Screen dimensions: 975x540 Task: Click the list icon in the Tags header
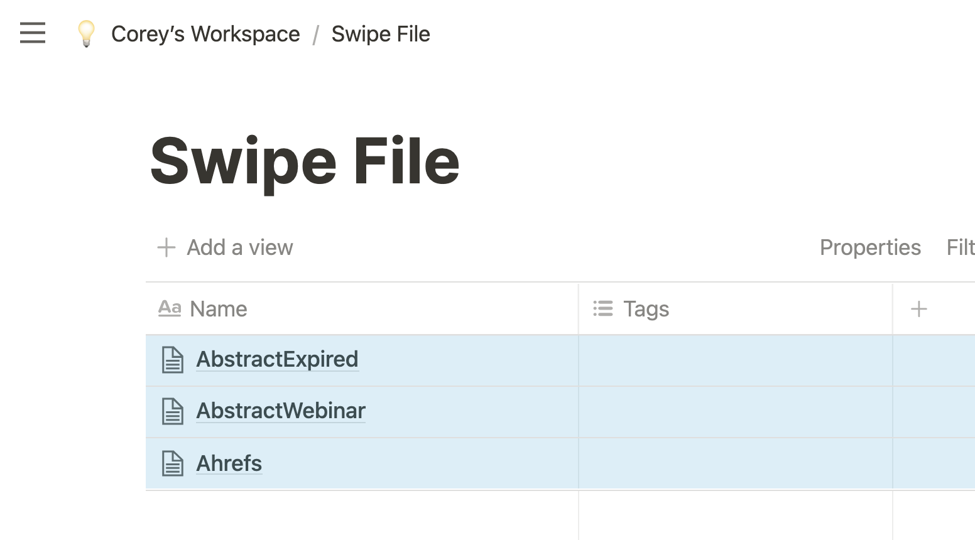point(602,308)
